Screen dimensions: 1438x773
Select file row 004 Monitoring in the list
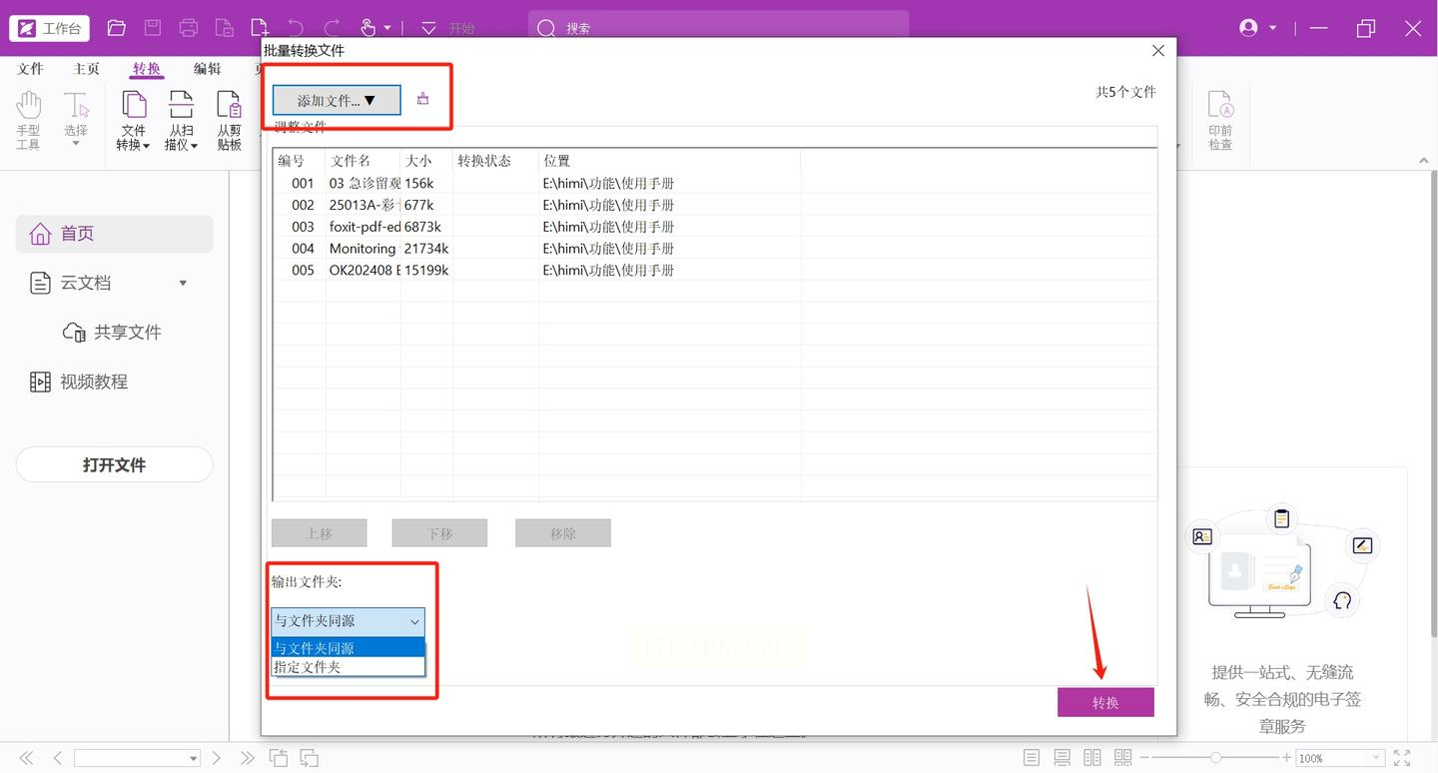pyautogui.click(x=714, y=249)
